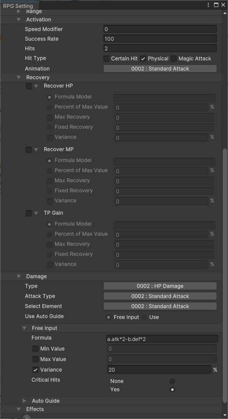Expand the Auto Guide section
228x419 pixels.
(x=24, y=401)
